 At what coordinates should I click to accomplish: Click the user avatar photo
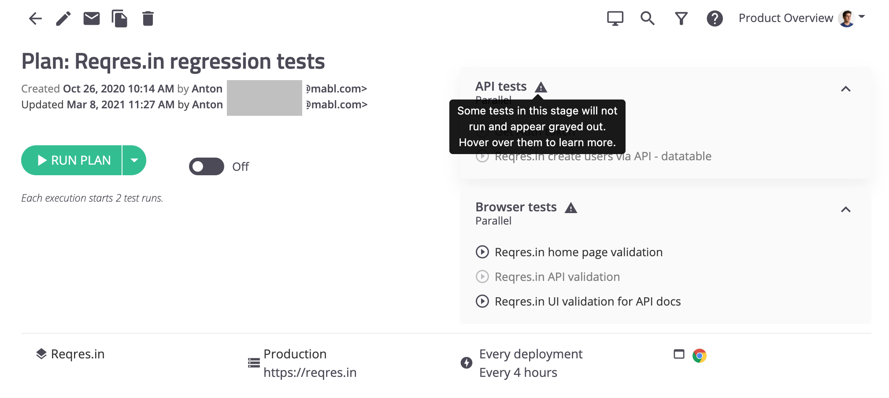[847, 18]
